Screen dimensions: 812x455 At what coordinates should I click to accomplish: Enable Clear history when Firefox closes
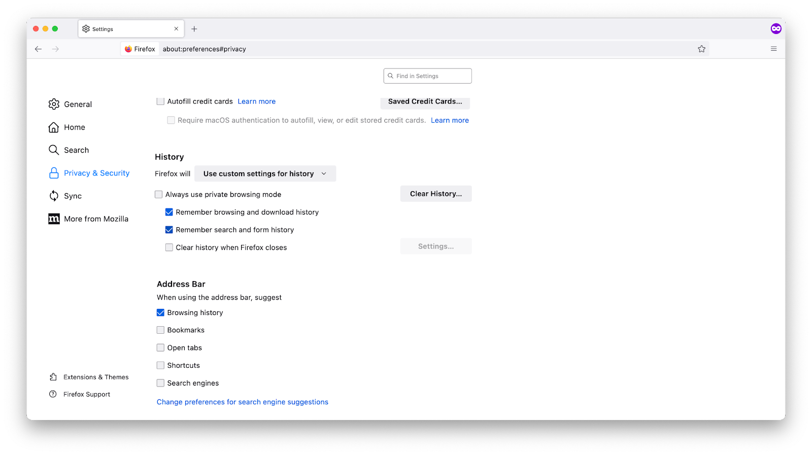point(169,248)
